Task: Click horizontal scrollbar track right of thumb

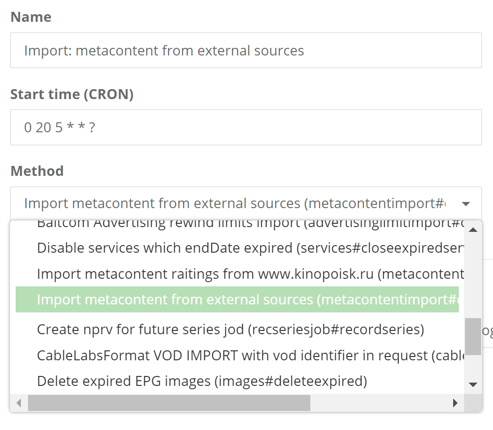Action: (379, 403)
